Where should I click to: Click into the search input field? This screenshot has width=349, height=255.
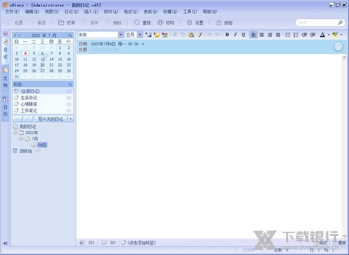[317, 23]
